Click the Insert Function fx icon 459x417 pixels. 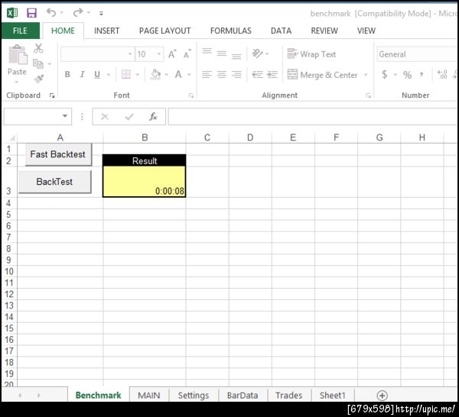pyautogui.click(x=153, y=117)
